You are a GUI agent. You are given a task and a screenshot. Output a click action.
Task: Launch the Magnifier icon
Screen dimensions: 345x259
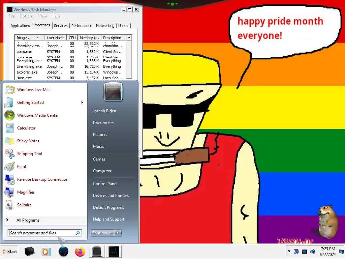tap(10, 192)
